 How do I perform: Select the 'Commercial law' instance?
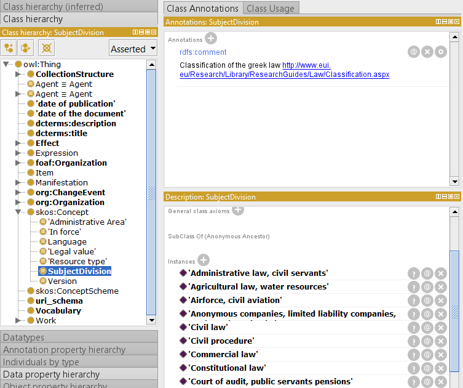tap(223, 355)
